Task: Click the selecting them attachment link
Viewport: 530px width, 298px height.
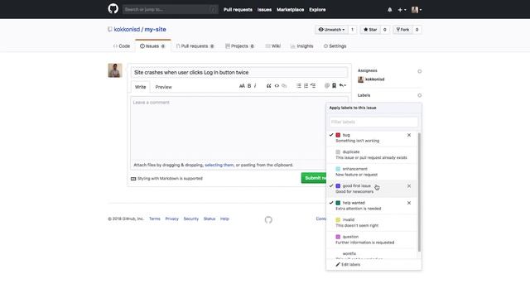Action: pyautogui.click(x=219, y=165)
